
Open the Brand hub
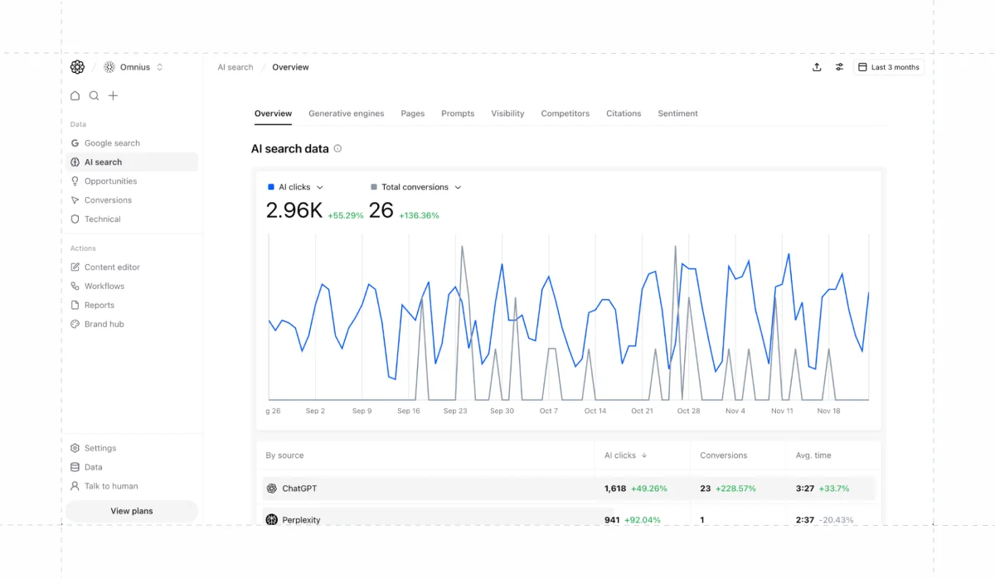pos(102,324)
